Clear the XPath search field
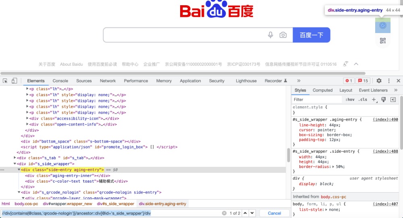This screenshot has width=403, height=218. (224, 213)
